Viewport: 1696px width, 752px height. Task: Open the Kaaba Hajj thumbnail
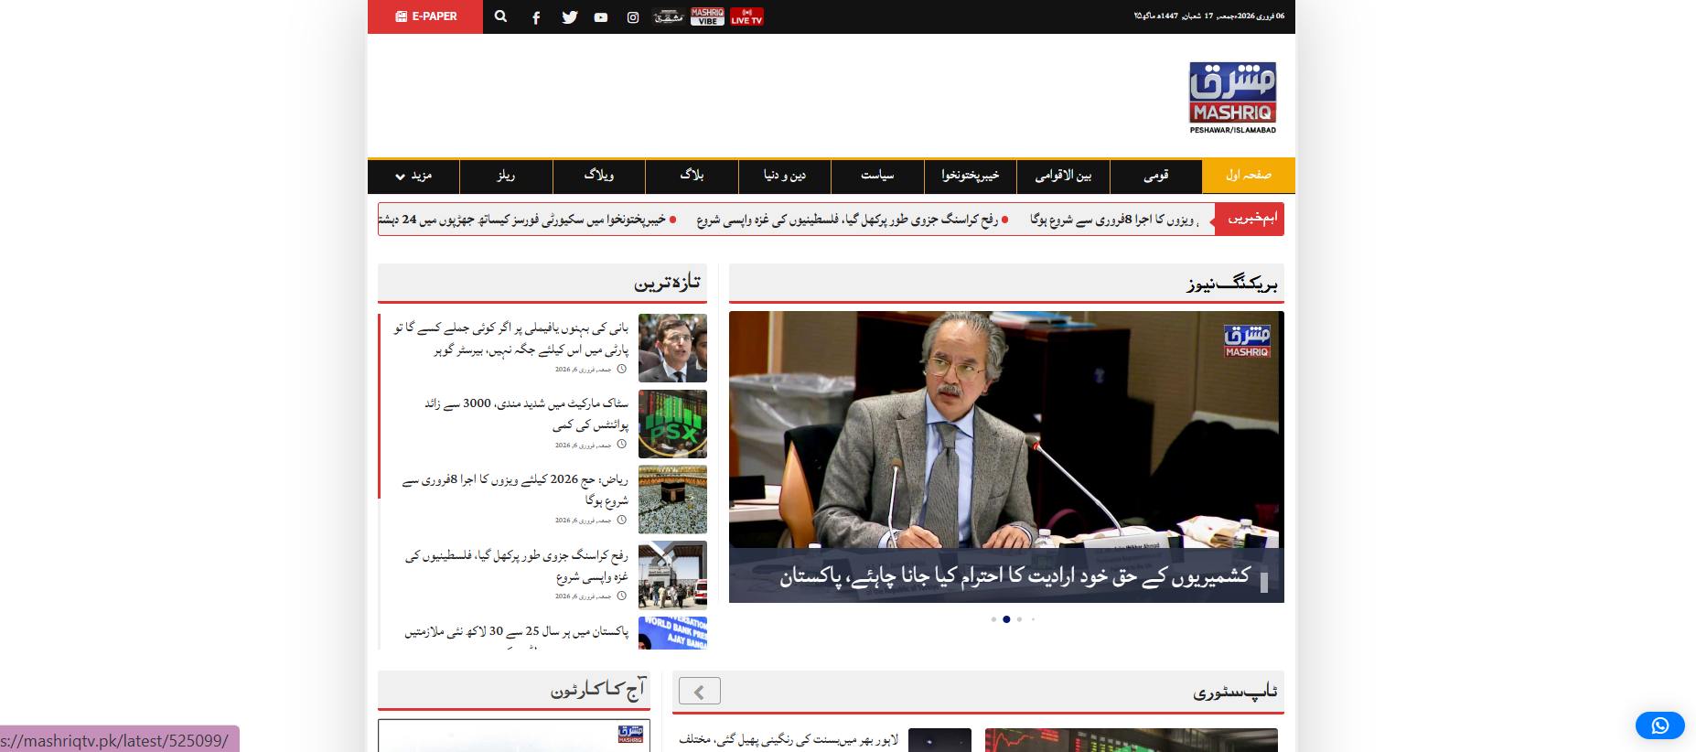click(x=672, y=500)
